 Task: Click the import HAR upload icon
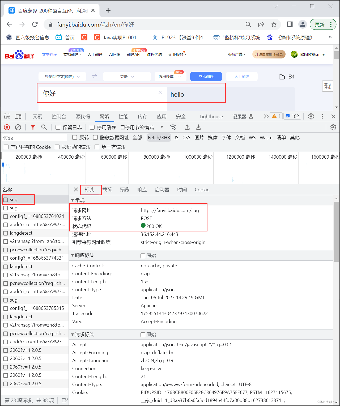pyautogui.click(x=187, y=127)
